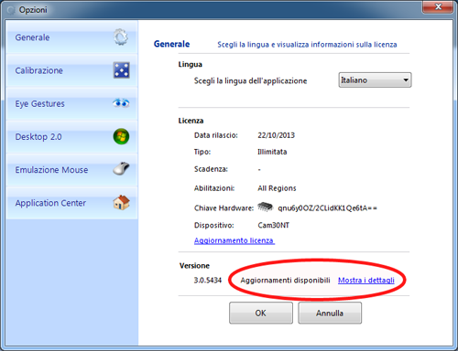The image size is (458, 351).
Task: Click the Aggiornamento licenza link
Action: 234,240
